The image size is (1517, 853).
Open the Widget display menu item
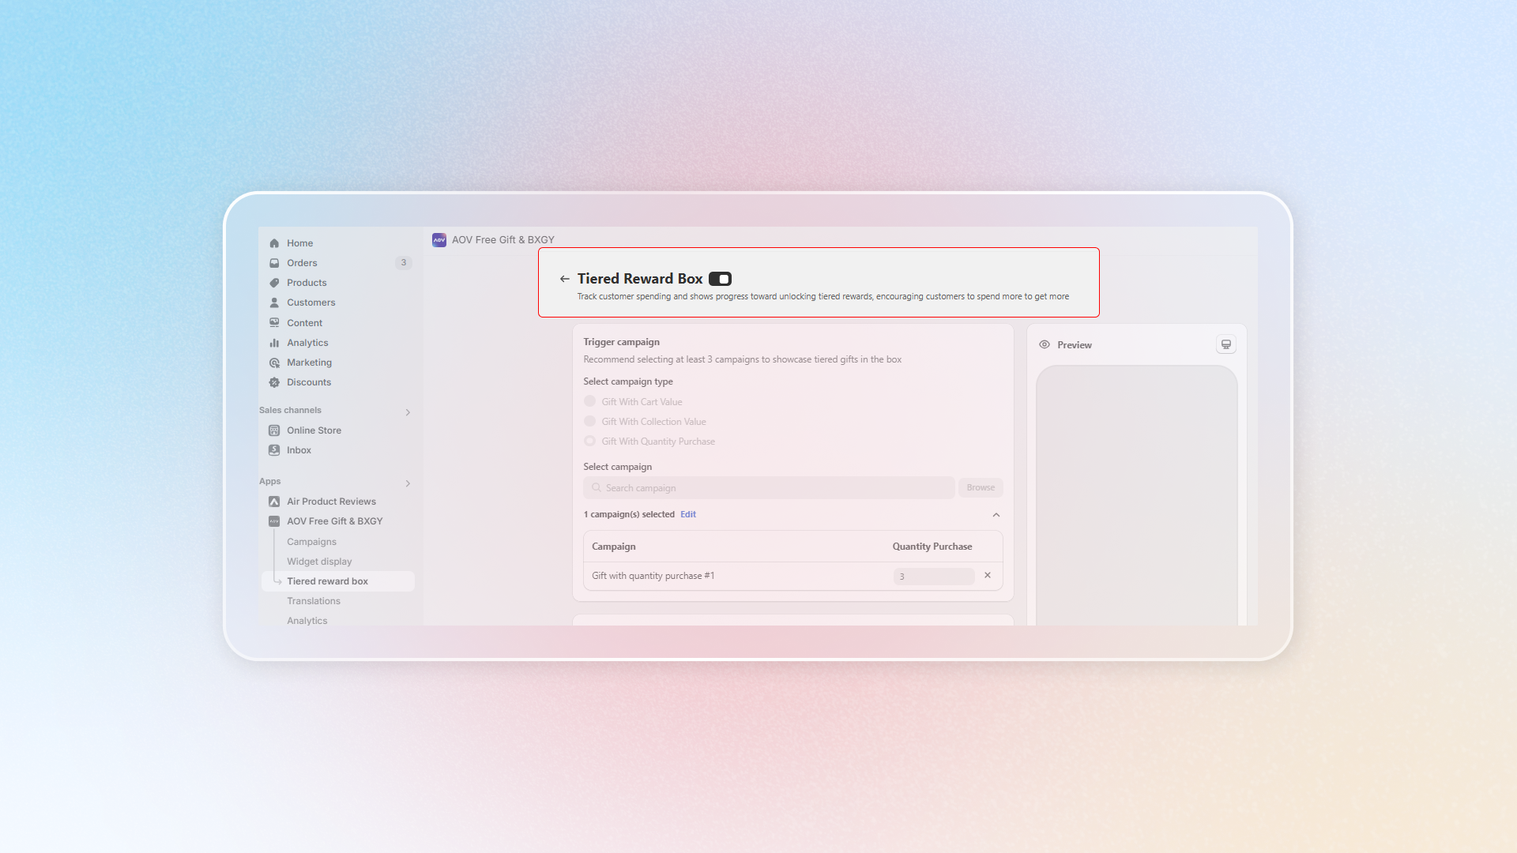click(319, 562)
